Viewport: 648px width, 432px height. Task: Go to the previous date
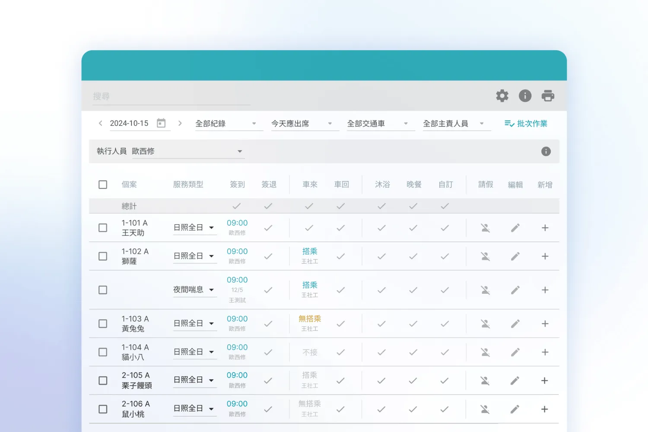click(100, 123)
